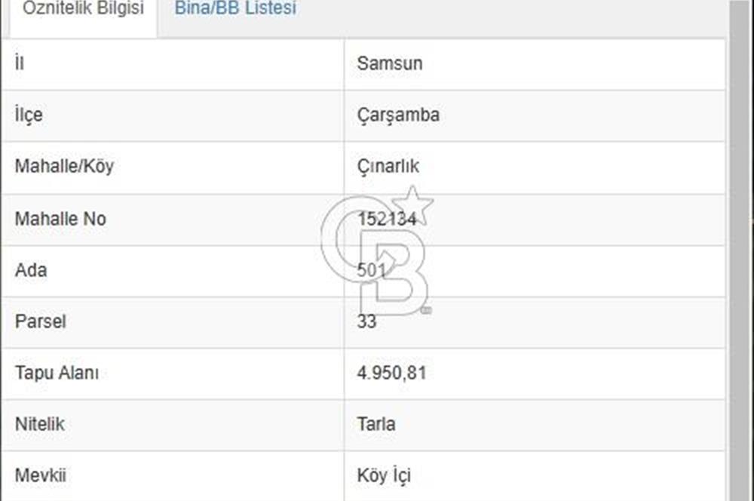The image size is (754, 501).
Task: Select the Samsun value in the İl row
Action: pos(390,63)
